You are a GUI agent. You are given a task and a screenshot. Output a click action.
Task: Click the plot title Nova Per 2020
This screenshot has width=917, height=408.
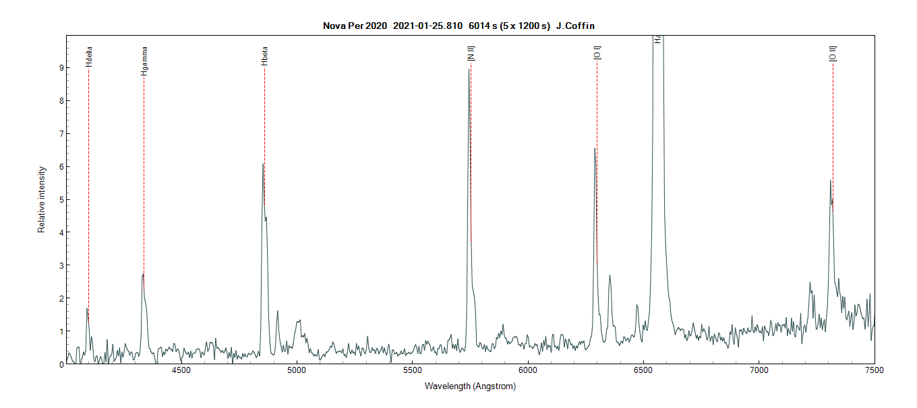pos(355,26)
